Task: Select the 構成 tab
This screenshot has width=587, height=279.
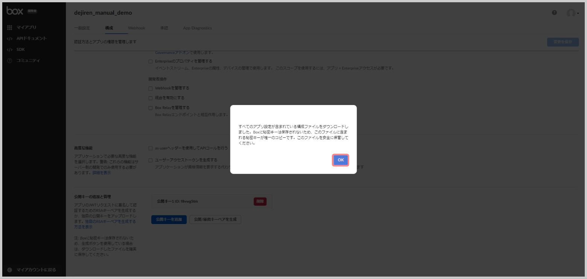Action: pos(109,28)
